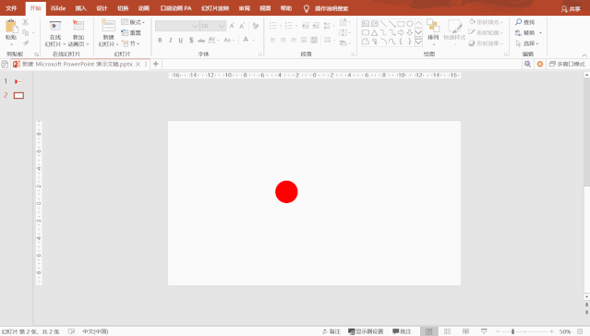Open the Change Case (Aa) dropdown
Image resolution: width=590 pixels, height=336 pixels.
point(229,40)
